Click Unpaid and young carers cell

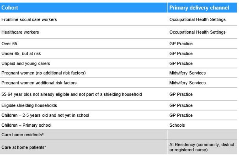click(83, 63)
